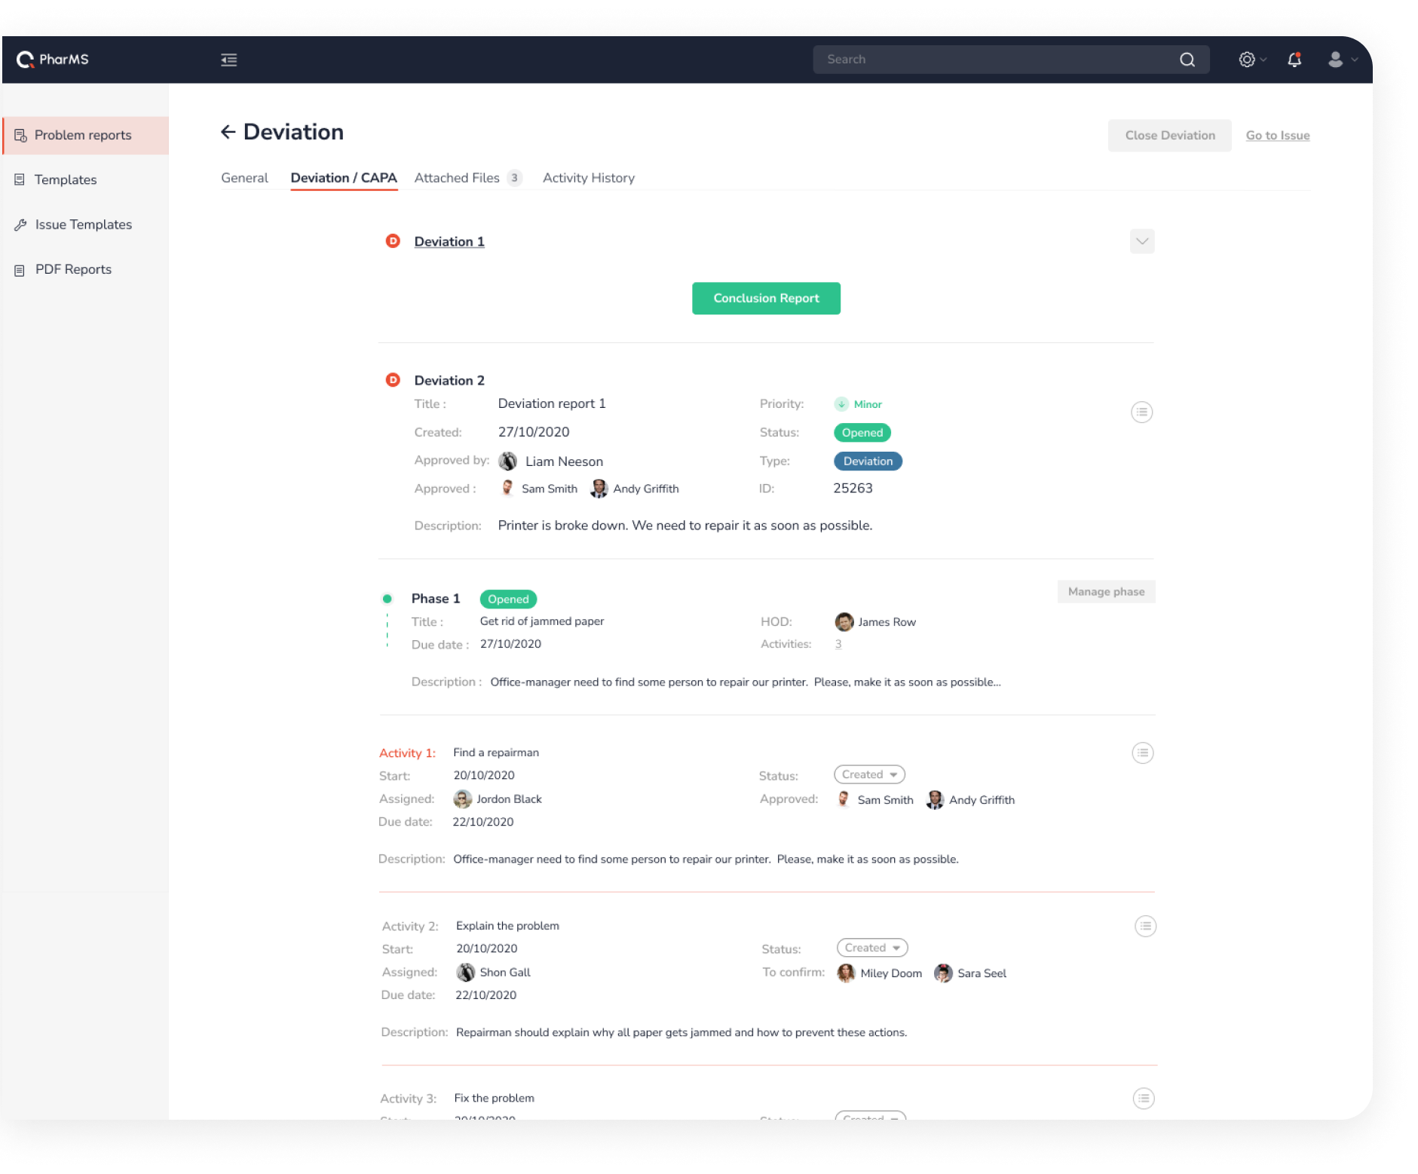Viewport: 1418px width, 1174px height.
Task: Switch to the Activity History tab
Action: (589, 178)
